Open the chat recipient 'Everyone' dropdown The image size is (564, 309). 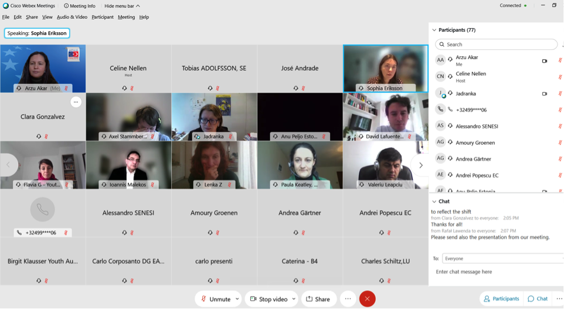point(502,259)
